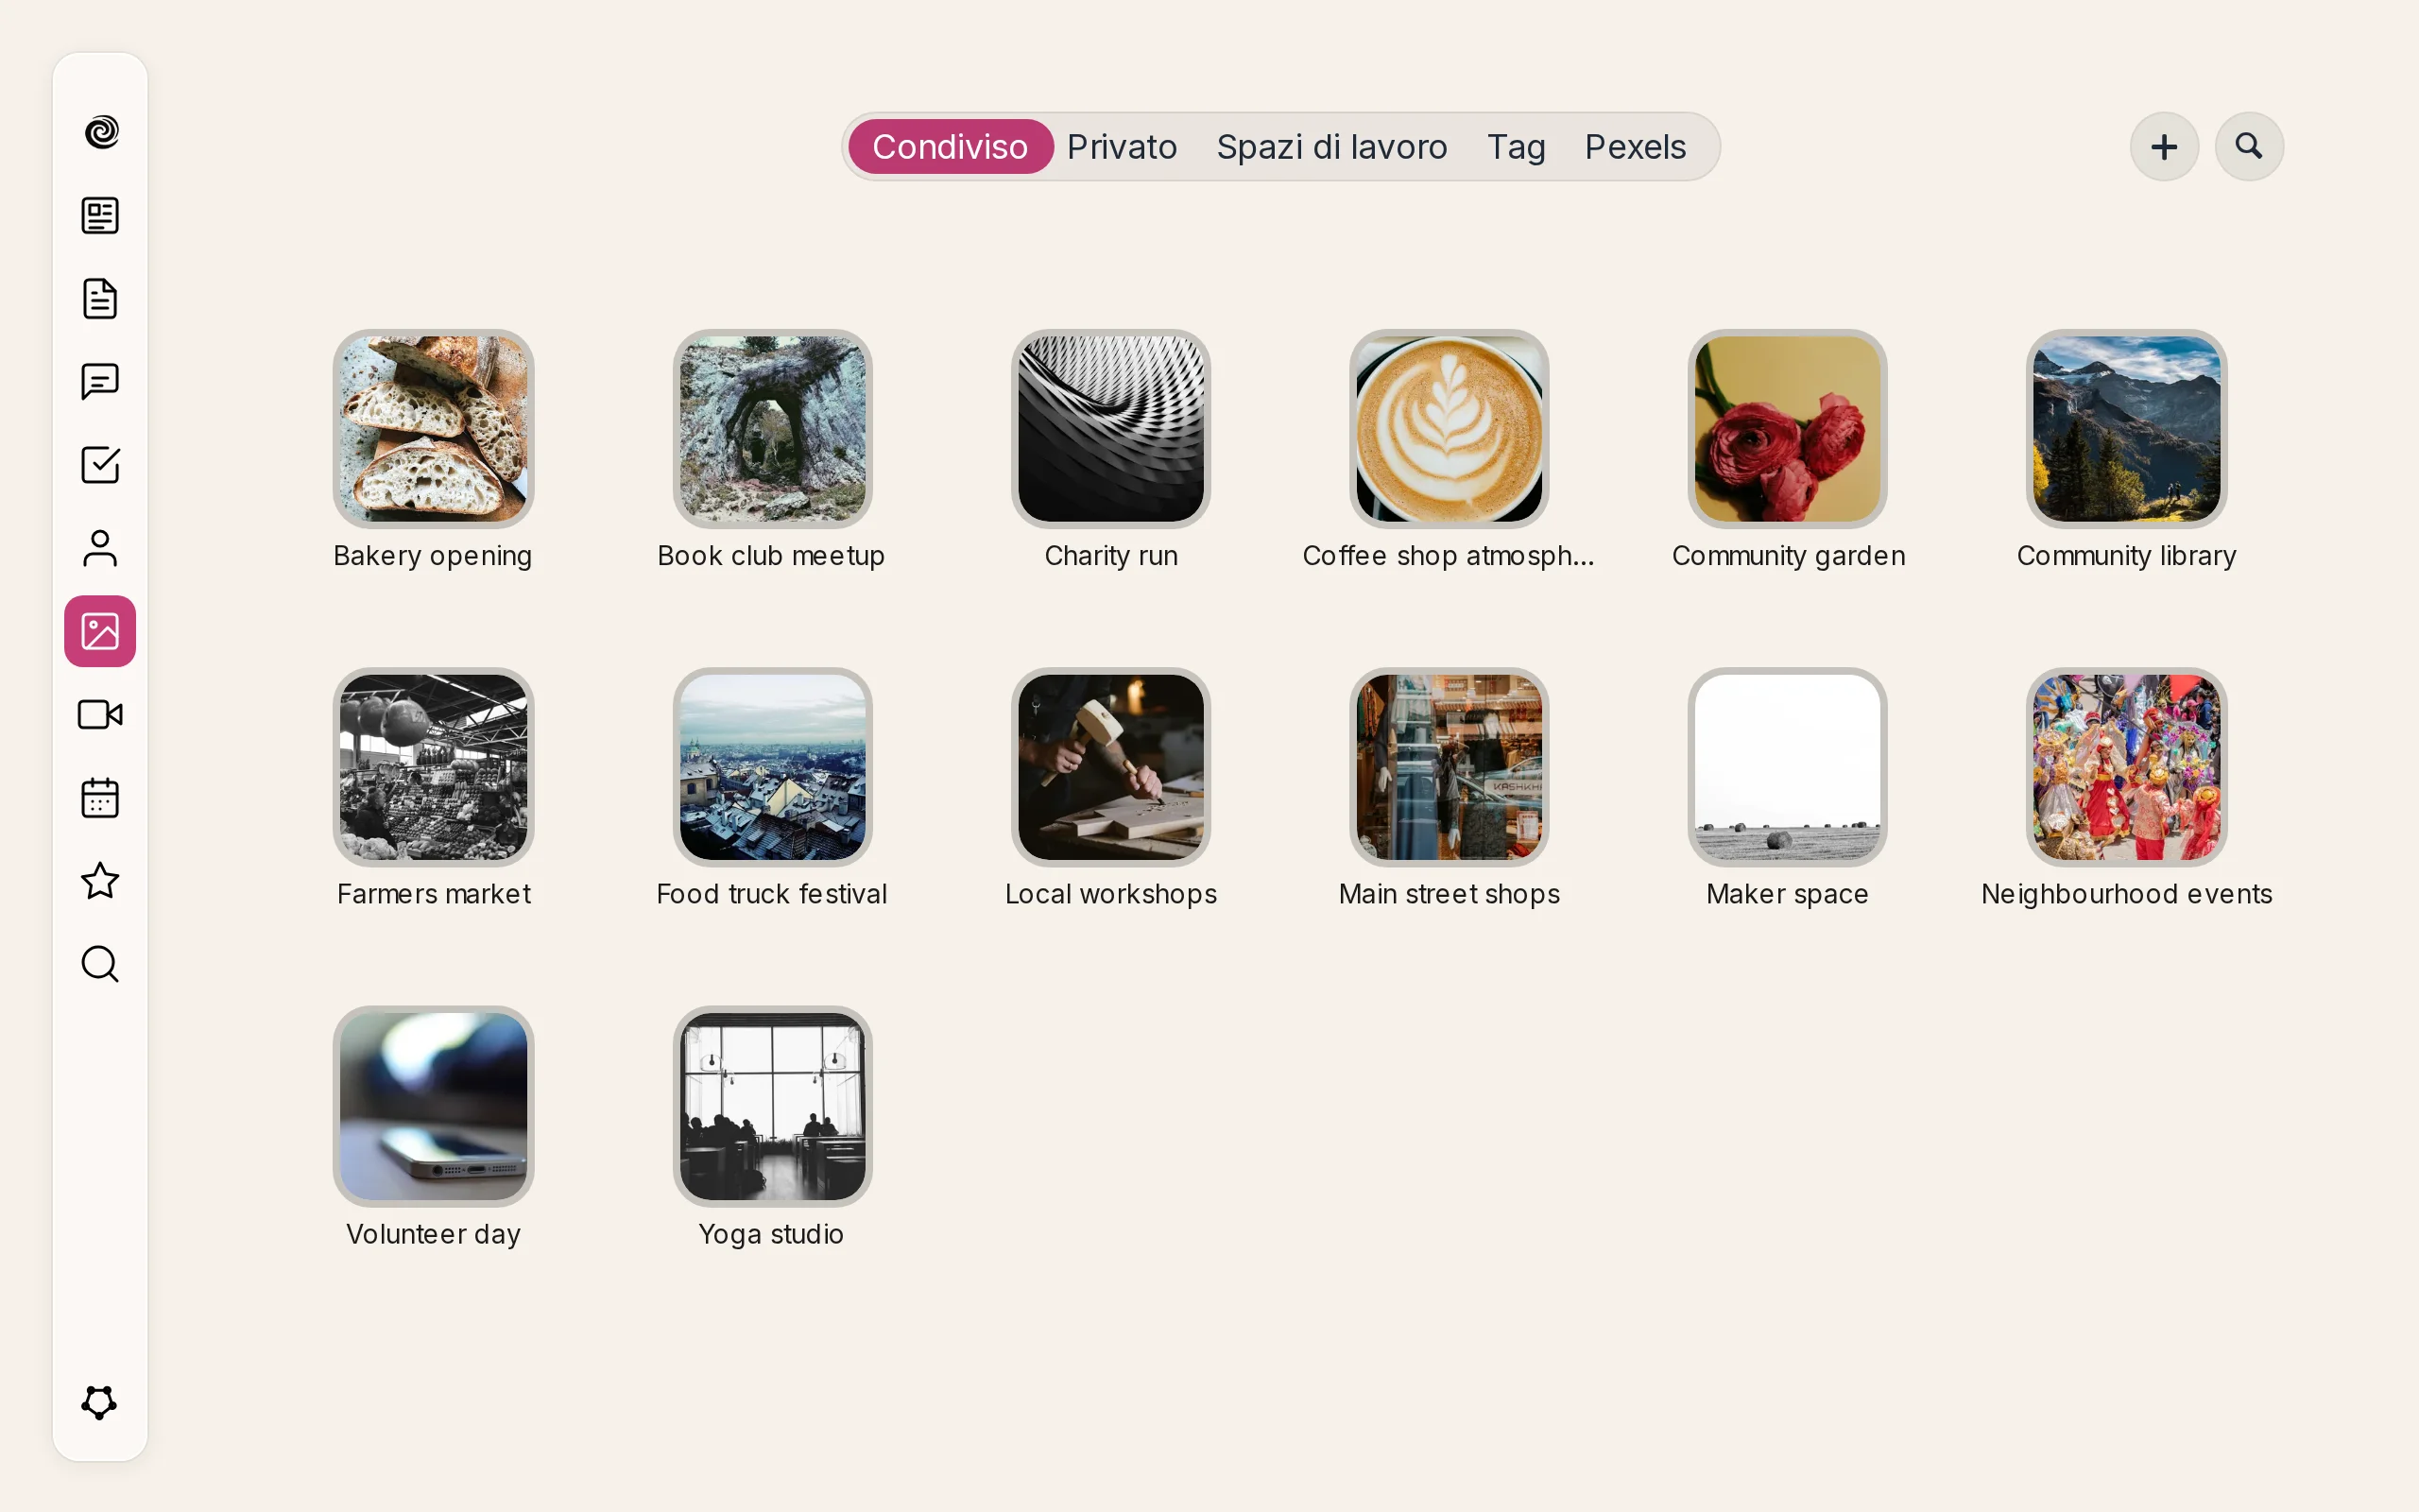Viewport: 2419px width, 1512px height.
Task: Click the "Coffee shop atmosph..." label text
Action: pyautogui.click(x=1449, y=556)
